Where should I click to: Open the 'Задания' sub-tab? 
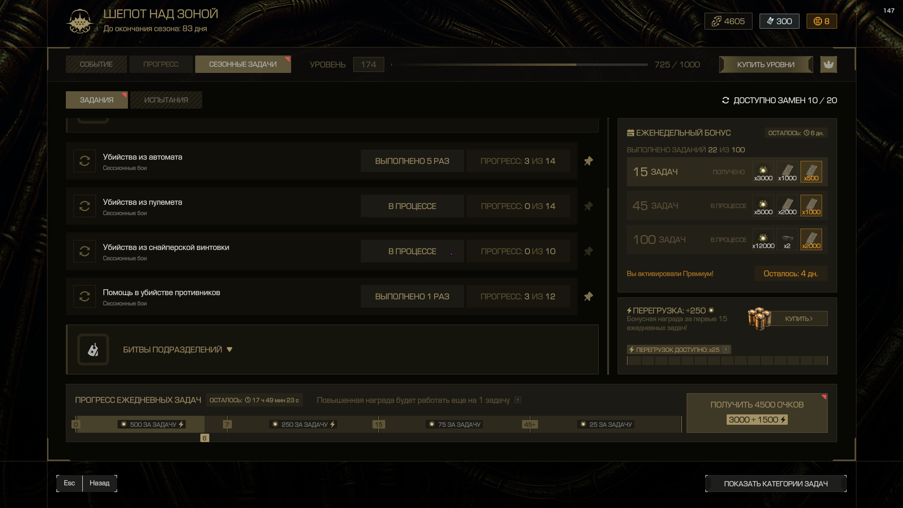97,100
